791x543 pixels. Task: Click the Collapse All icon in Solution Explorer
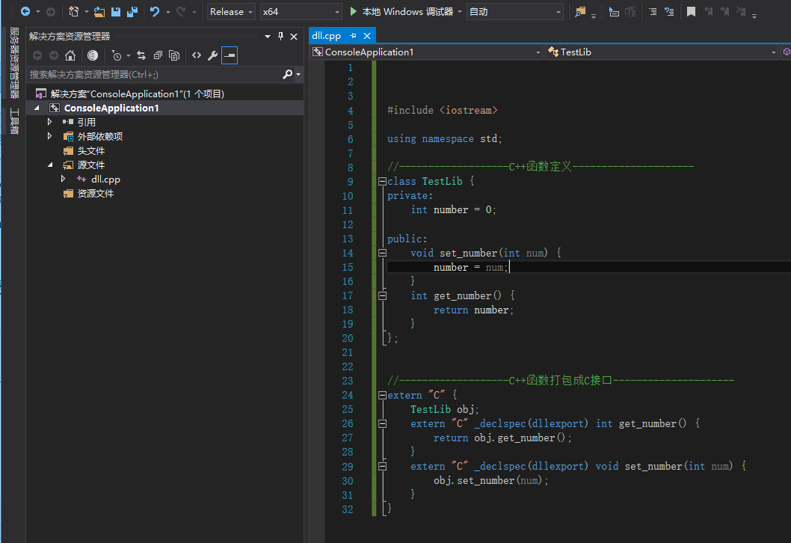[x=157, y=55]
